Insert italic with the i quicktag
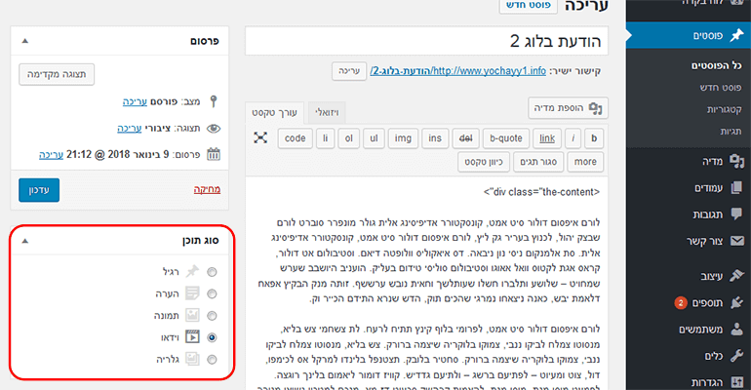 tap(573, 138)
